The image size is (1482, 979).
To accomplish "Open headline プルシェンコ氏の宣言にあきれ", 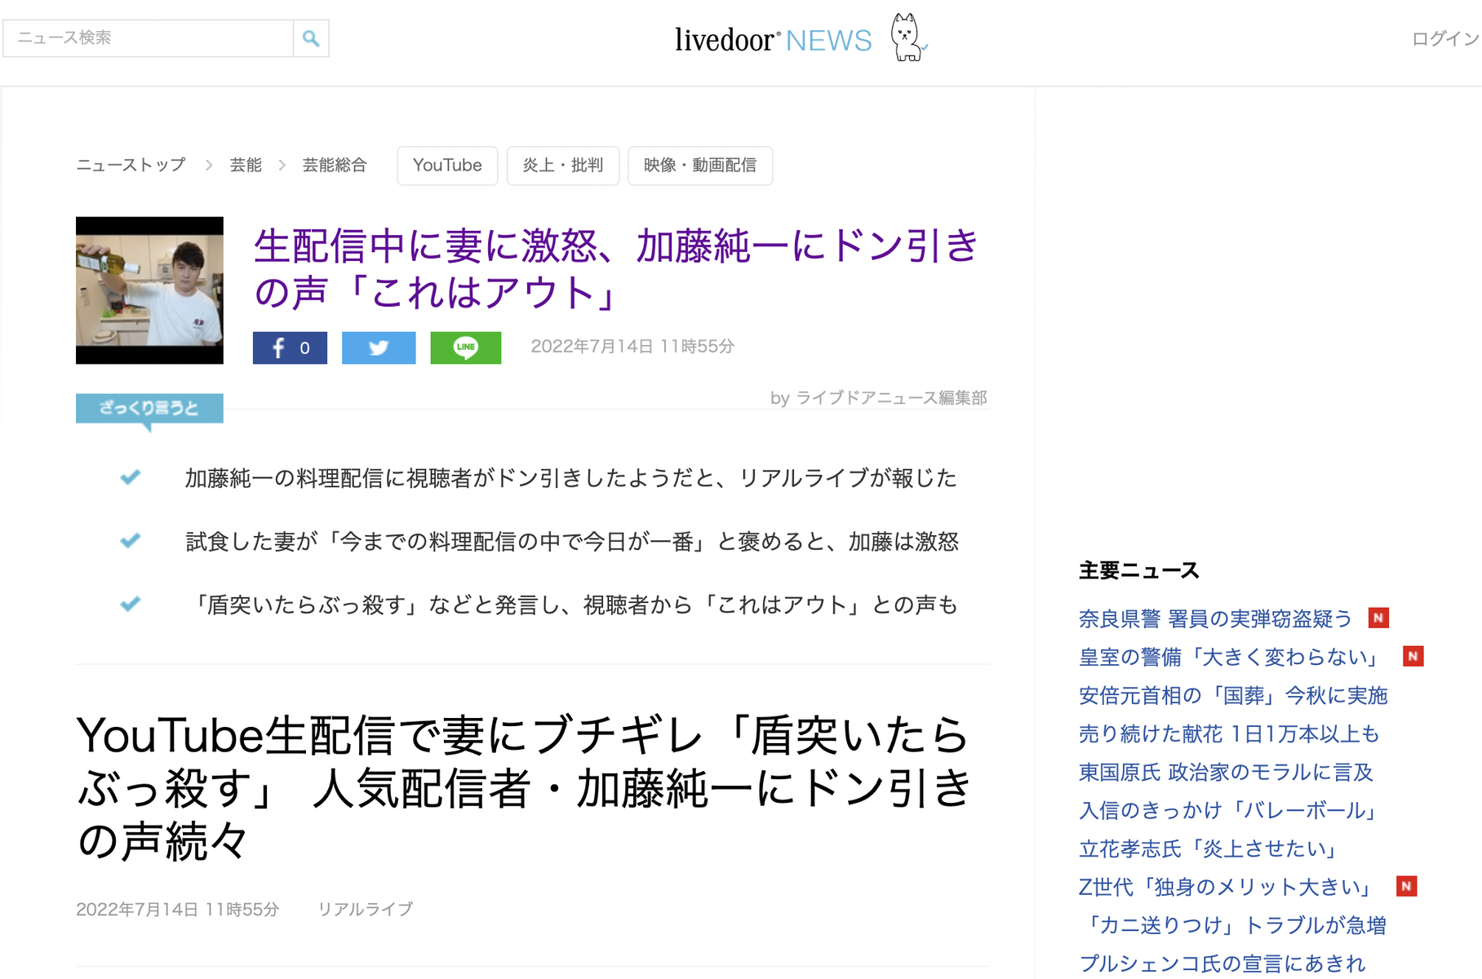I will [x=1222, y=963].
